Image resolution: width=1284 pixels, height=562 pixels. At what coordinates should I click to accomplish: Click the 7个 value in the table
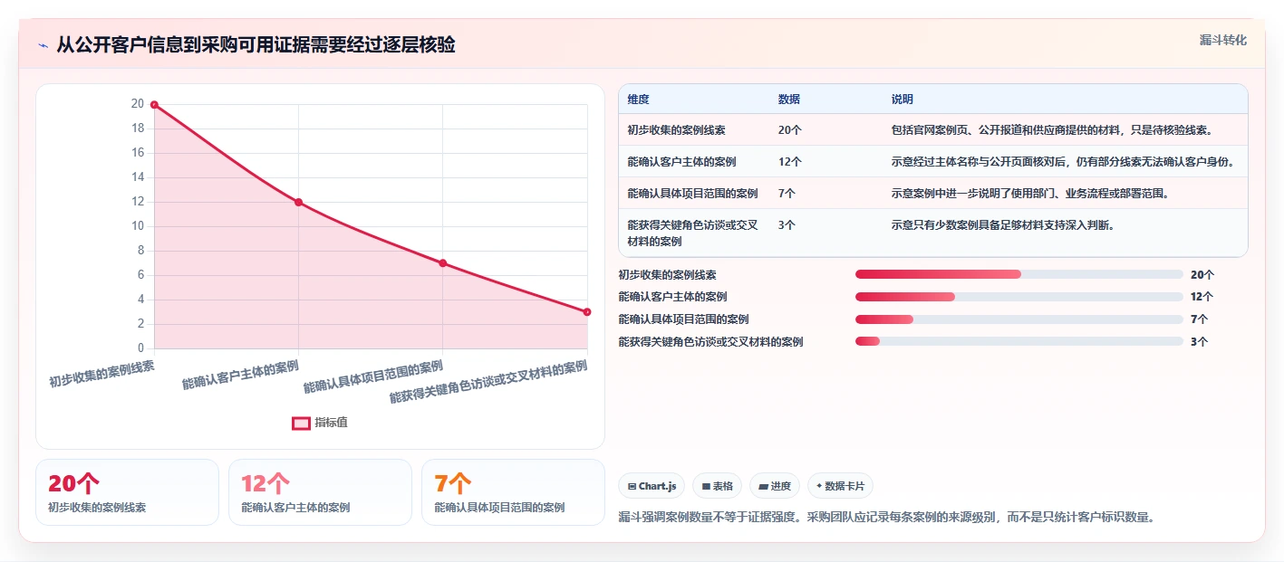[x=787, y=194]
